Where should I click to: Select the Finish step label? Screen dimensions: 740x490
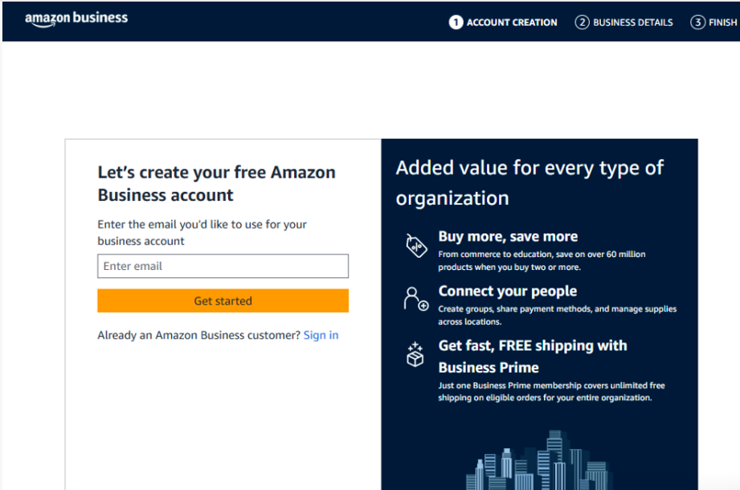click(722, 22)
